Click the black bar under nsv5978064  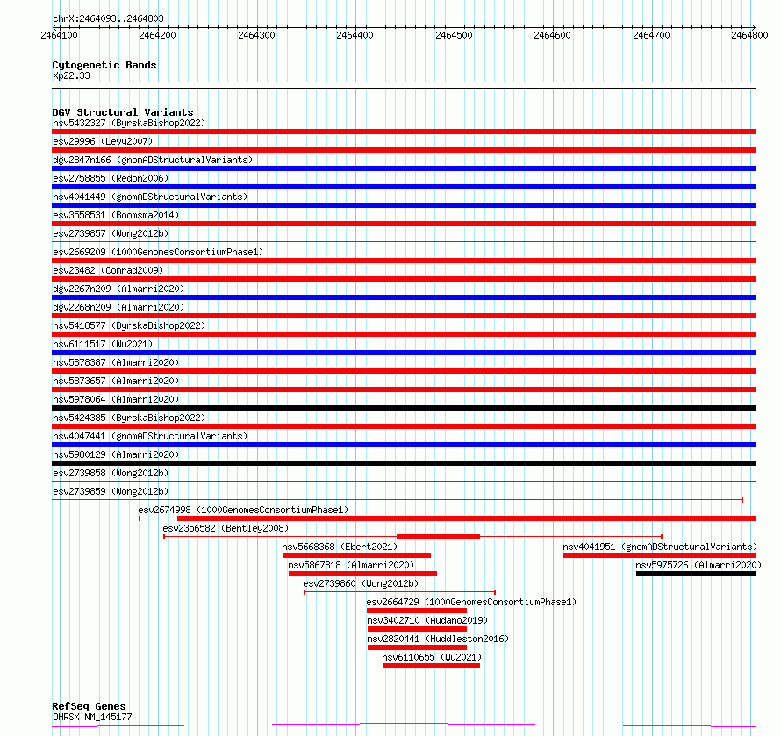click(x=404, y=408)
